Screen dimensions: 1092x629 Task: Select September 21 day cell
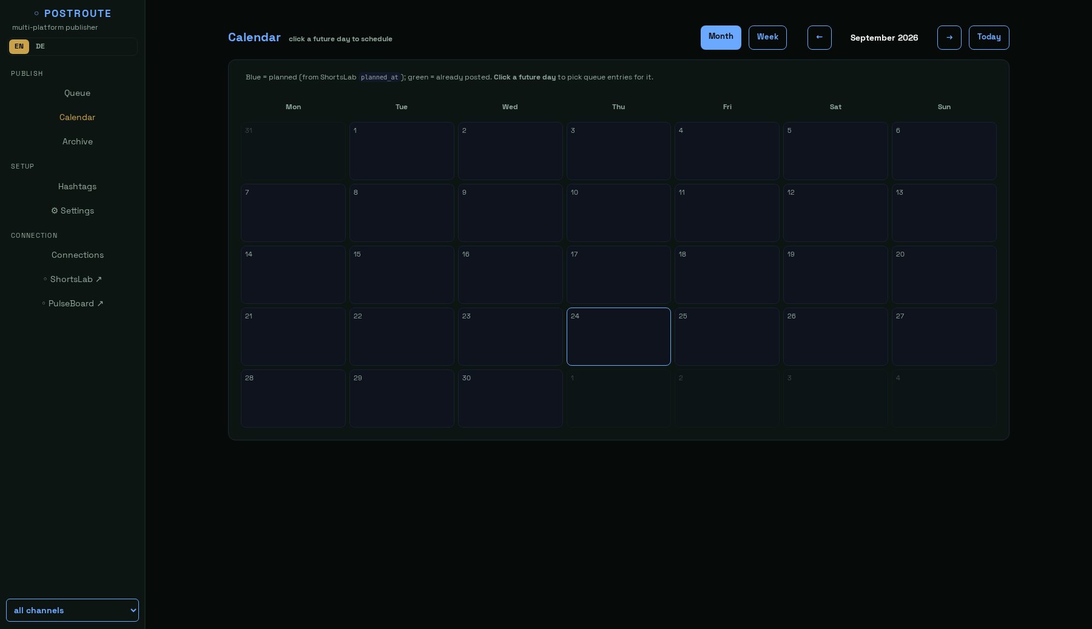point(293,337)
